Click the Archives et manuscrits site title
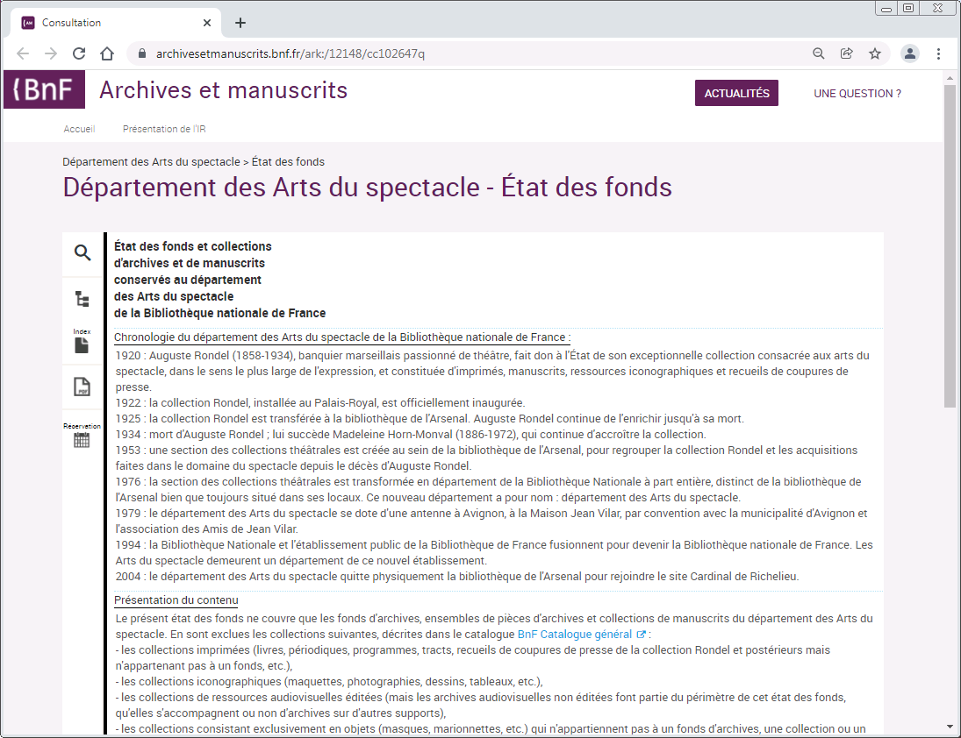Screen dimensions: 961x738 click(x=223, y=90)
